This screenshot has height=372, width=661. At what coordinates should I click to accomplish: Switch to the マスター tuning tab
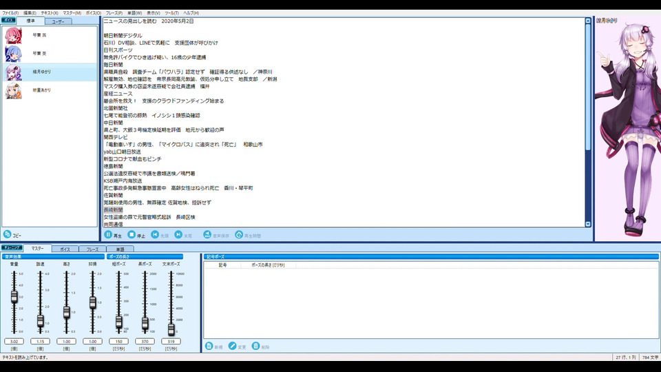pos(37,249)
